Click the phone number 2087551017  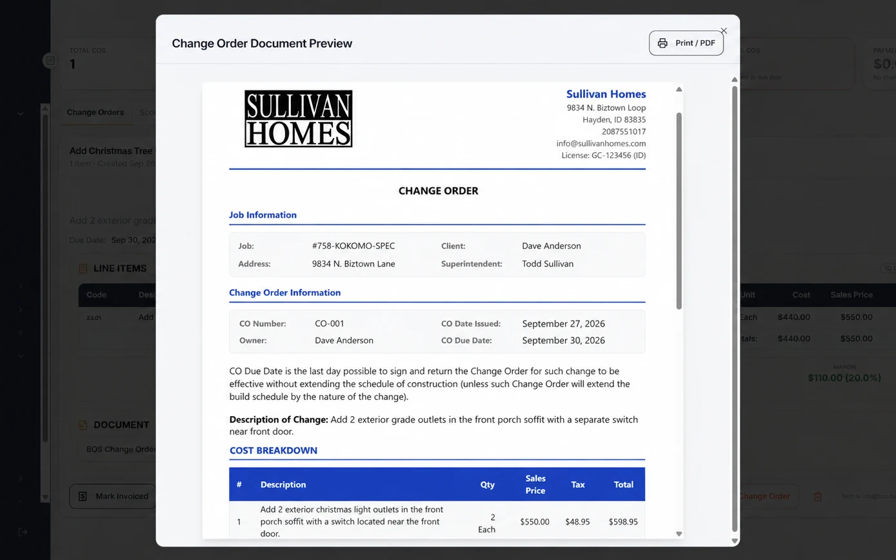(x=624, y=132)
